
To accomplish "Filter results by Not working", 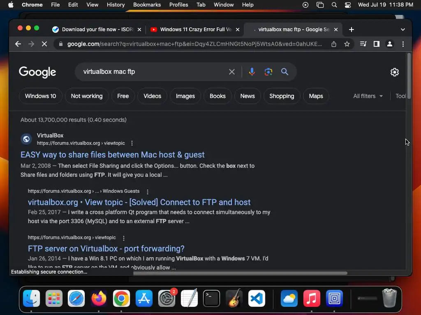I will coord(87,96).
